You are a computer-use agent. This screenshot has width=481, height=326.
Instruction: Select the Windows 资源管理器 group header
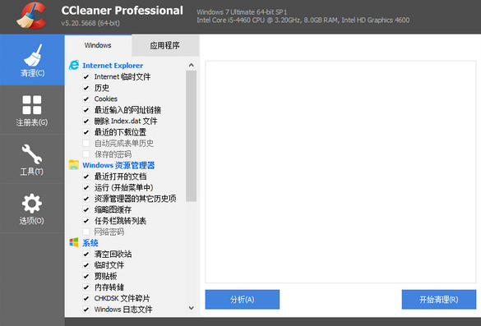[x=118, y=165]
